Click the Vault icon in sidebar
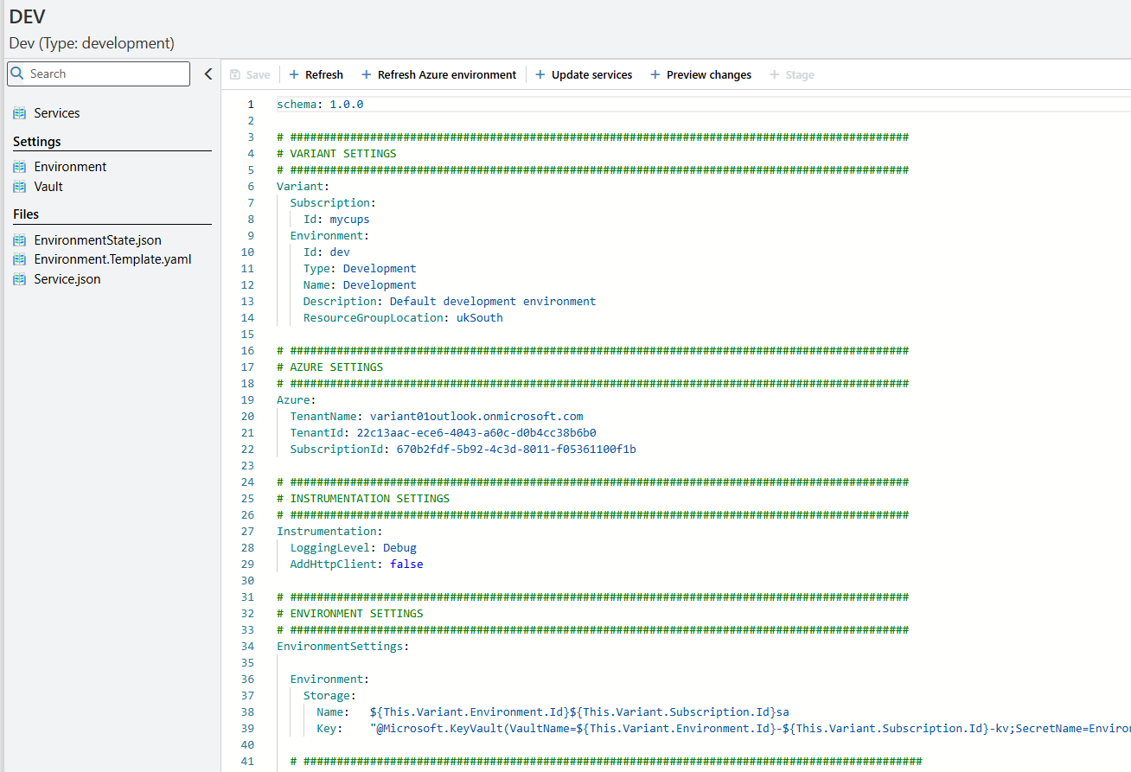 [20, 187]
